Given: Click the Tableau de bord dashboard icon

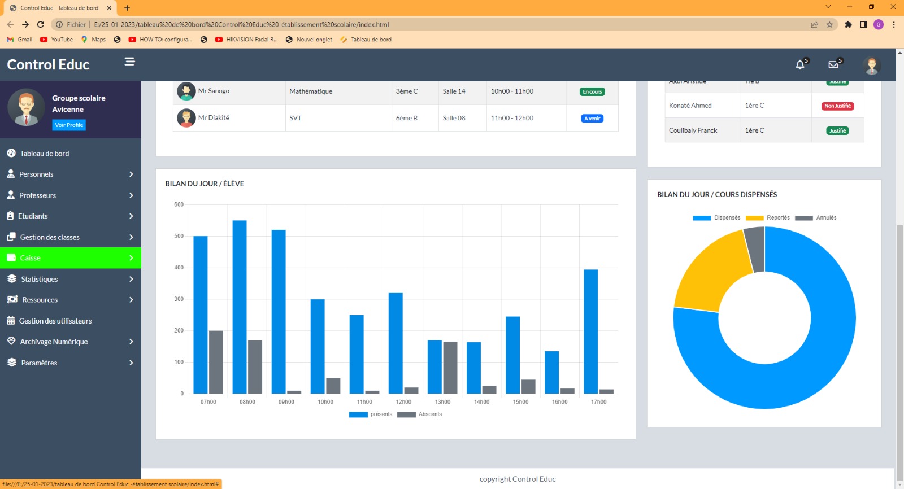Looking at the screenshot, I should coord(11,153).
